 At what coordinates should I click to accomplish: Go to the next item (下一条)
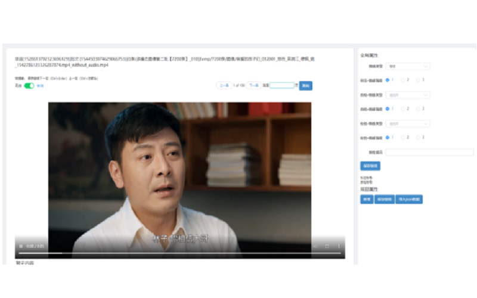pyautogui.click(x=254, y=85)
